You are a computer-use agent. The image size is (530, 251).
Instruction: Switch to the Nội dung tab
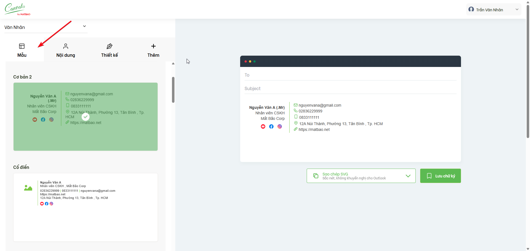pyautogui.click(x=66, y=50)
